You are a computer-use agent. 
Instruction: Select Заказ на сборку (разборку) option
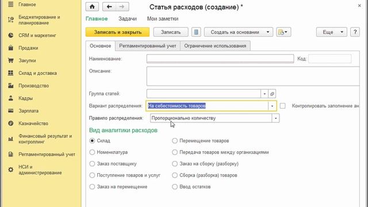tap(175, 163)
